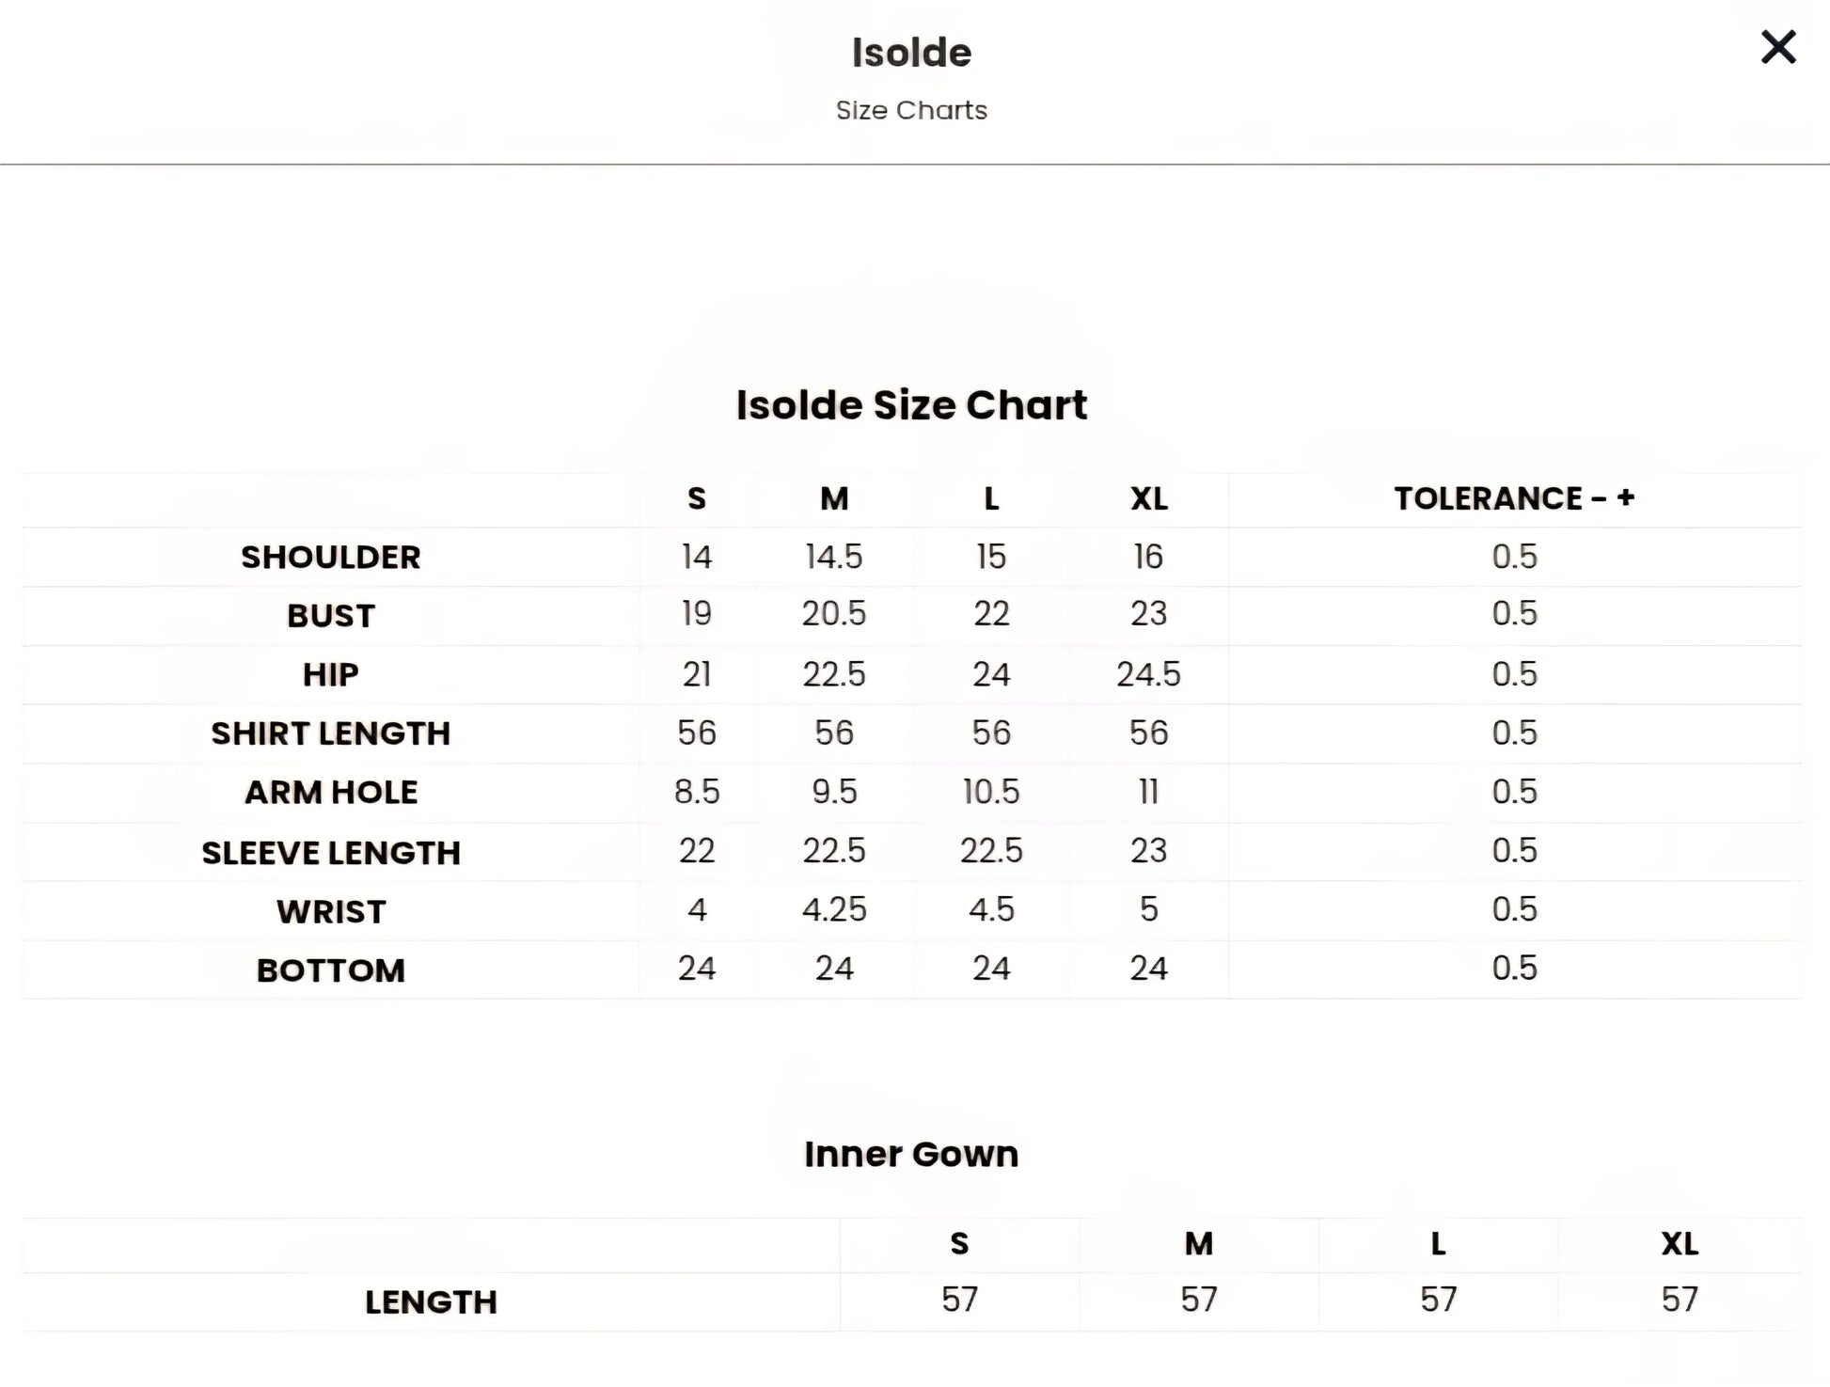
Task: Select the LENGTH row label under Inner Gown
Action: pos(431,1301)
